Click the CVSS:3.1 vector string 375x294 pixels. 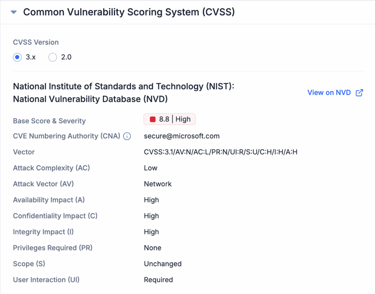pyautogui.click(x=220, y=152)
